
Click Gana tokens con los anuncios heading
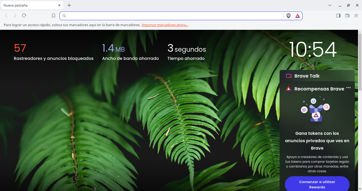click(317, 141)
